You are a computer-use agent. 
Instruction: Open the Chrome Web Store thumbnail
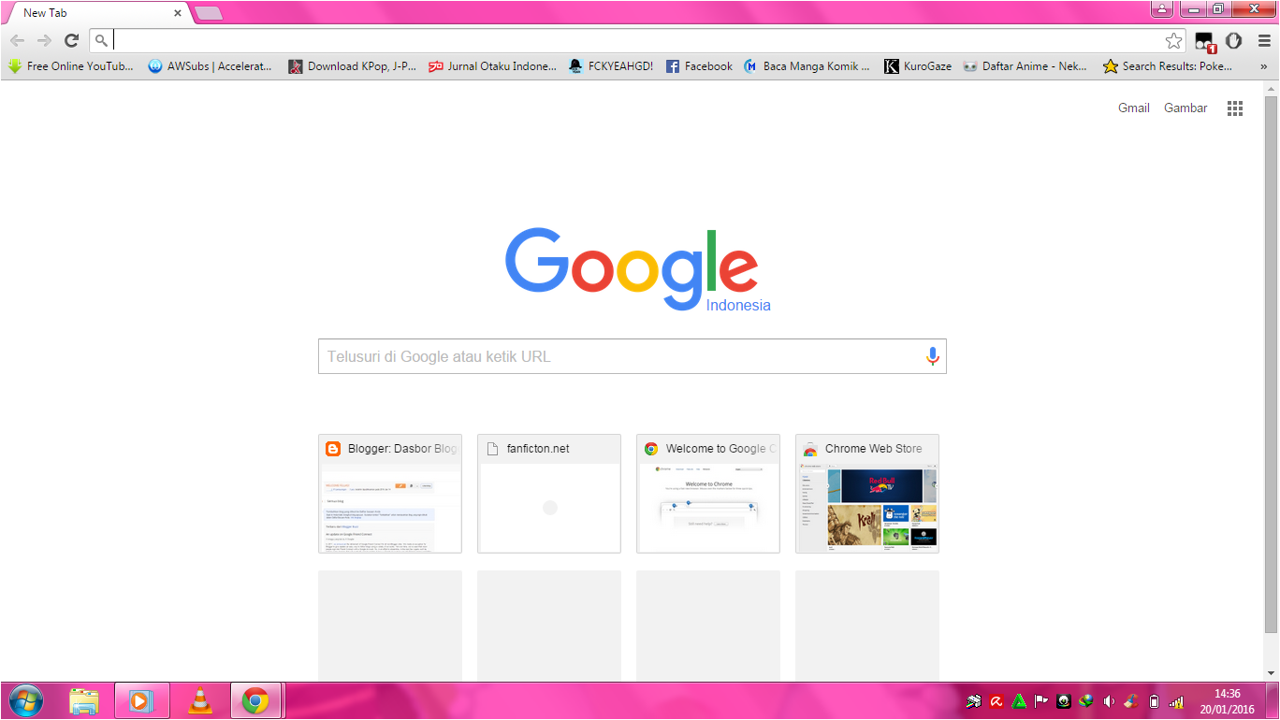click(867, 494)
